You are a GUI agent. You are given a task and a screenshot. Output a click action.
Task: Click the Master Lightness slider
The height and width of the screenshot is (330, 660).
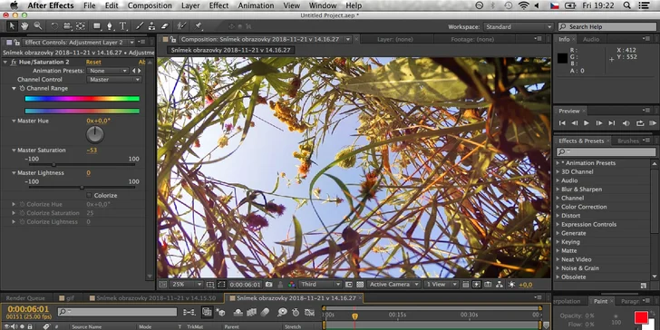pos(82,188)
